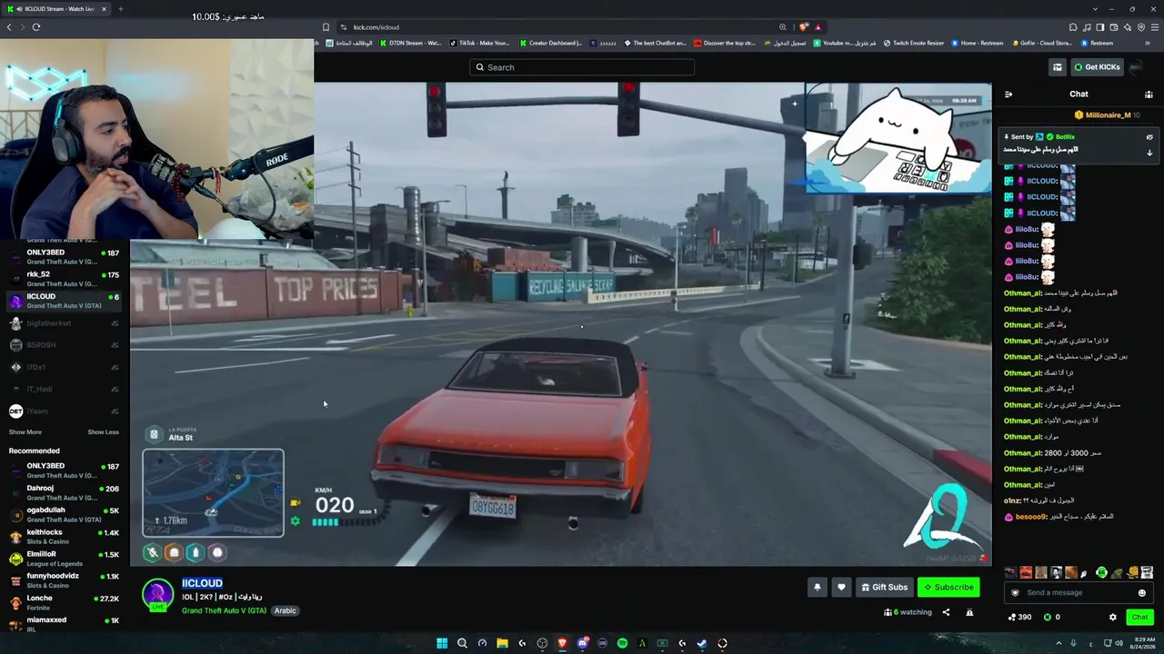Image resolution: width=1164 pixels, height=654 pixels.
Task: Open ONLY3BED in Recommended list
Action: click(x=64, y=471)
